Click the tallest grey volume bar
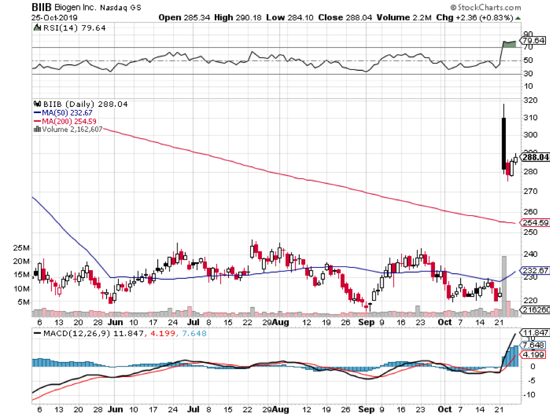The image size is (550, 415). click(505, 285)
